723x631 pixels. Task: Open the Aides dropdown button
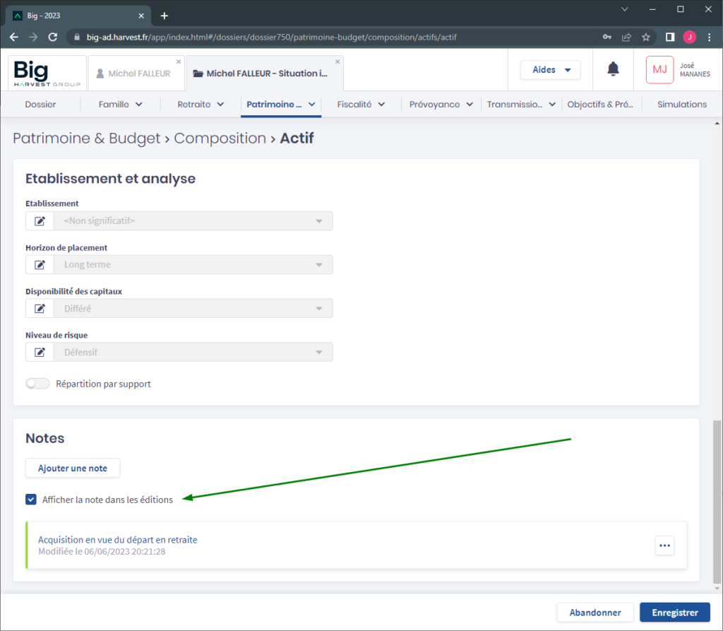[x=550, y=70]
